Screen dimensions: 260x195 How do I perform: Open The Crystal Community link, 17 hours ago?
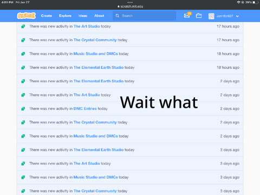coord(95,40)
